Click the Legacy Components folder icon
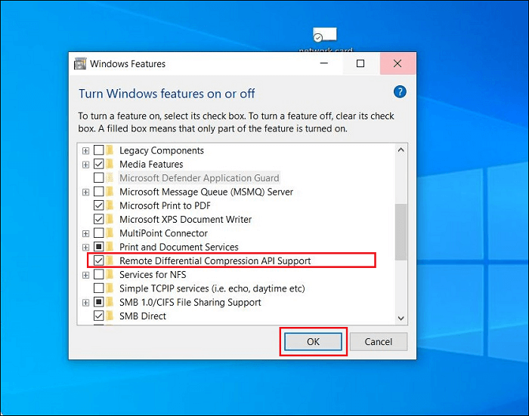The width and height of the screenshot is (529, 416). click(x=111, y=150)
